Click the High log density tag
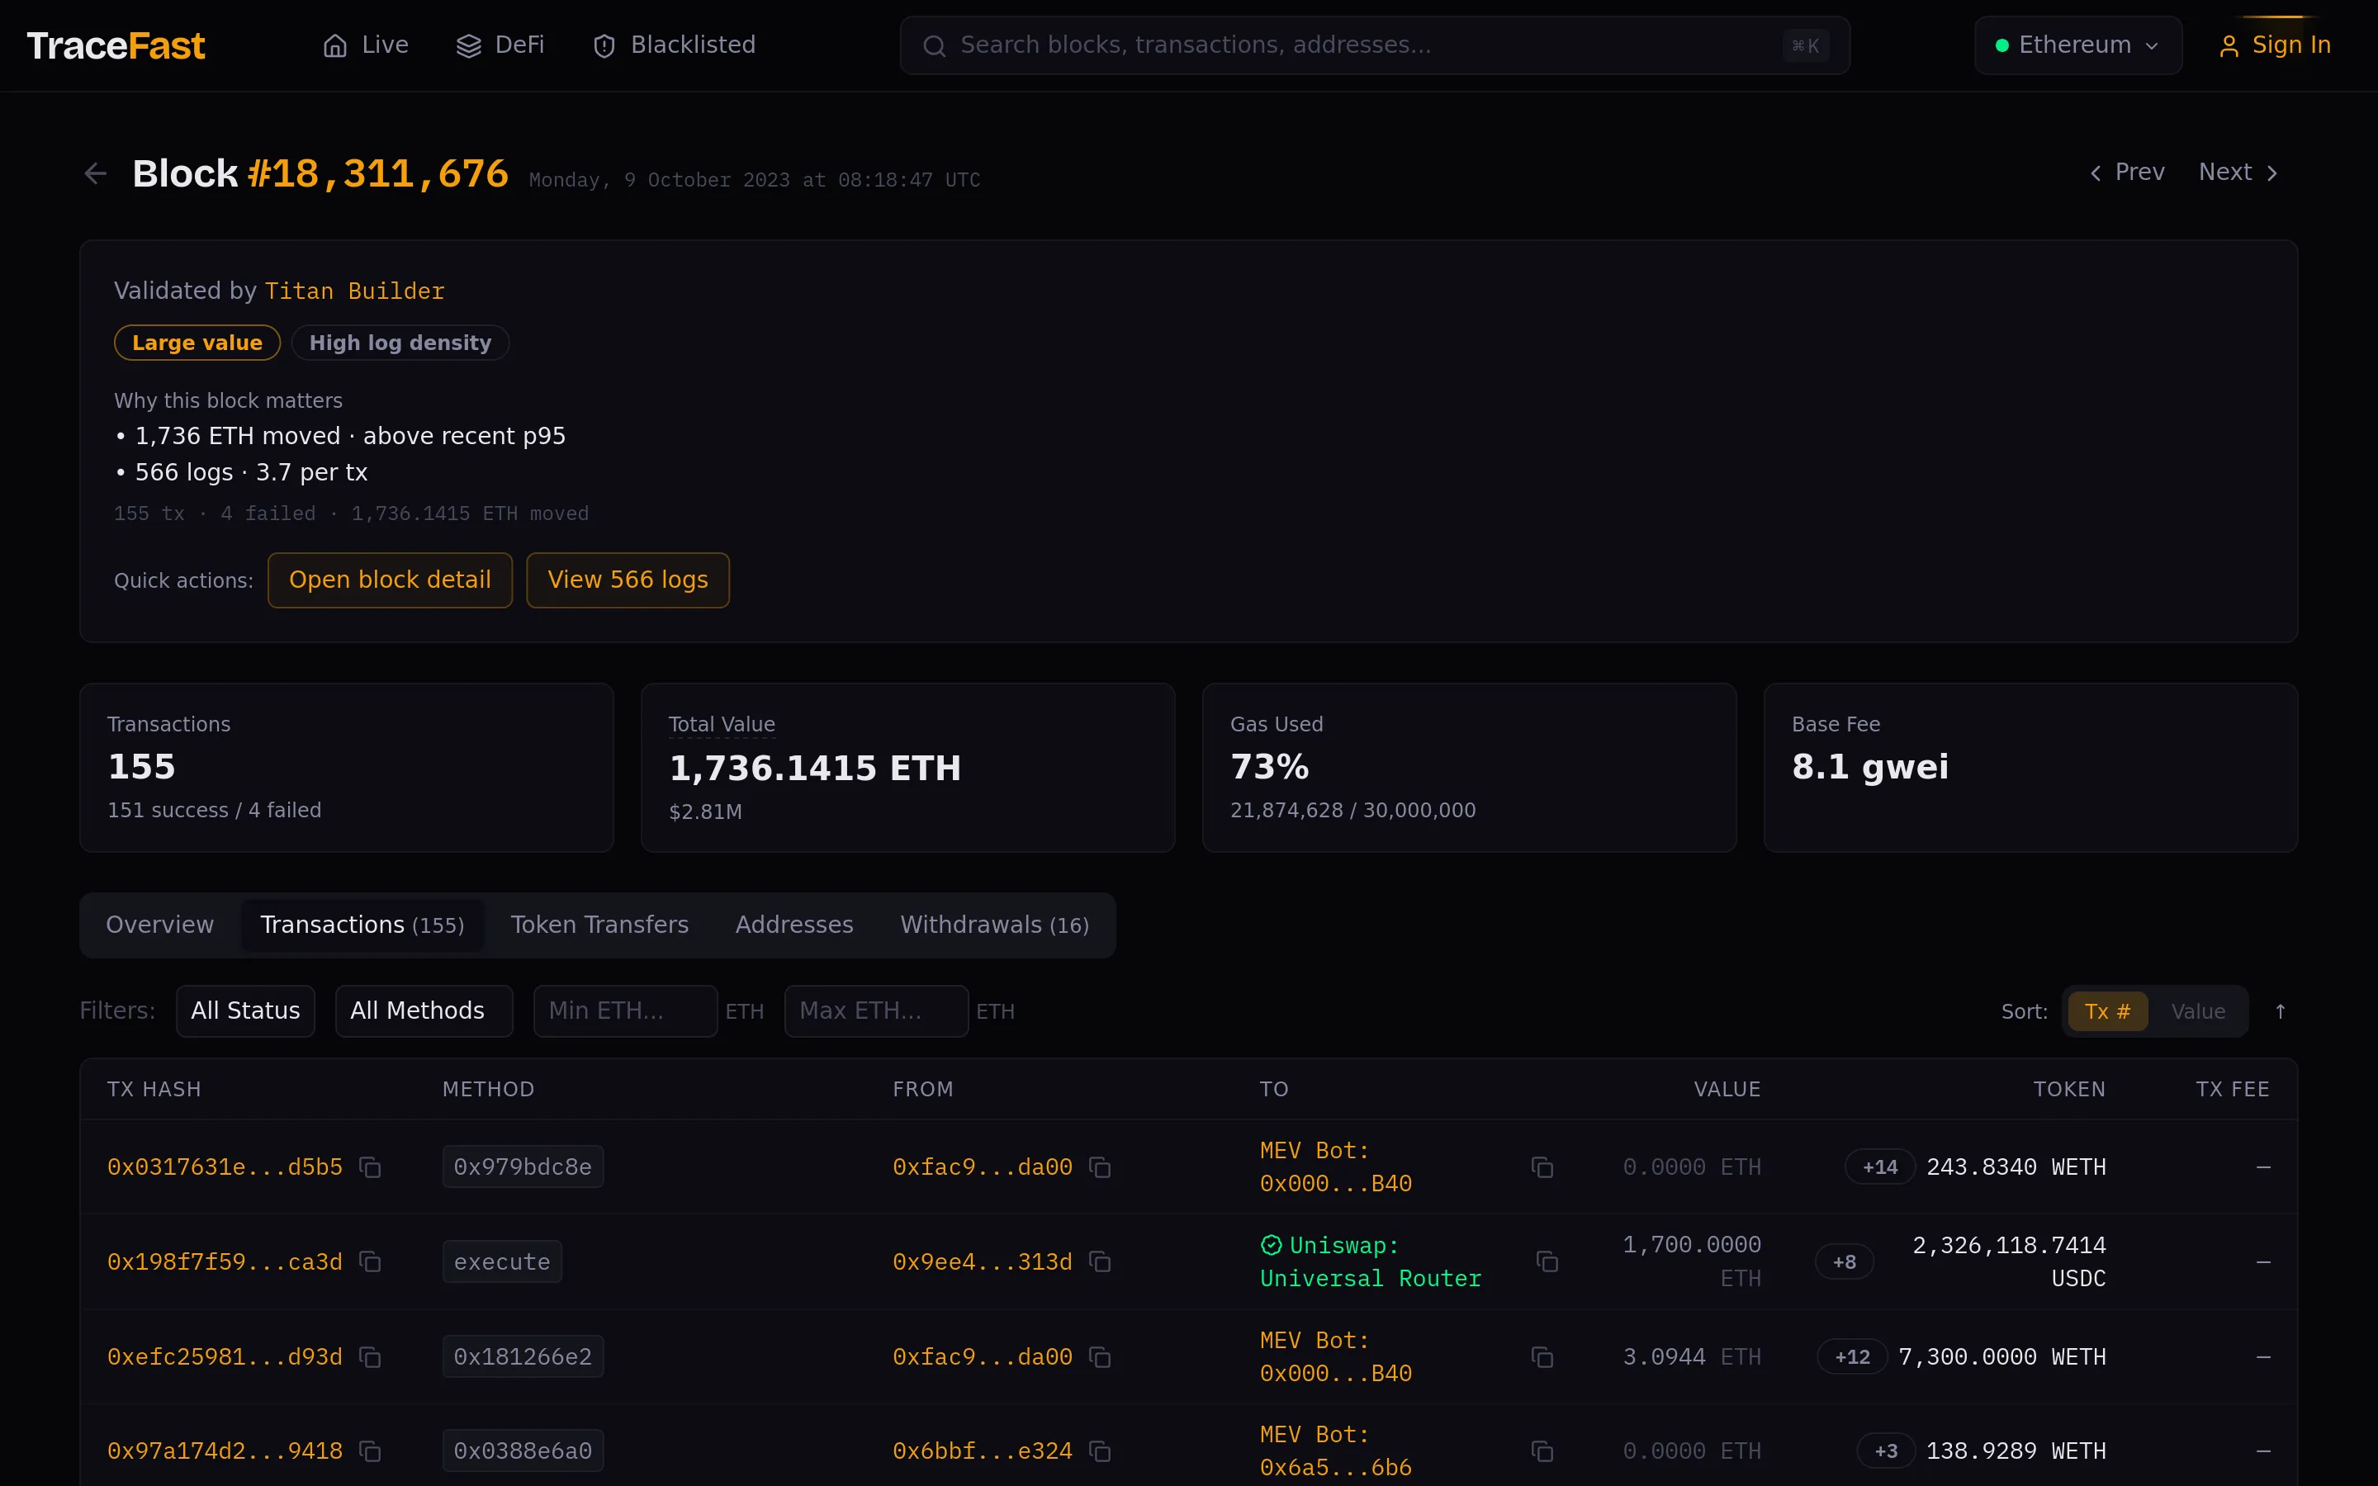2378x1486 pixels. (400, 343)
